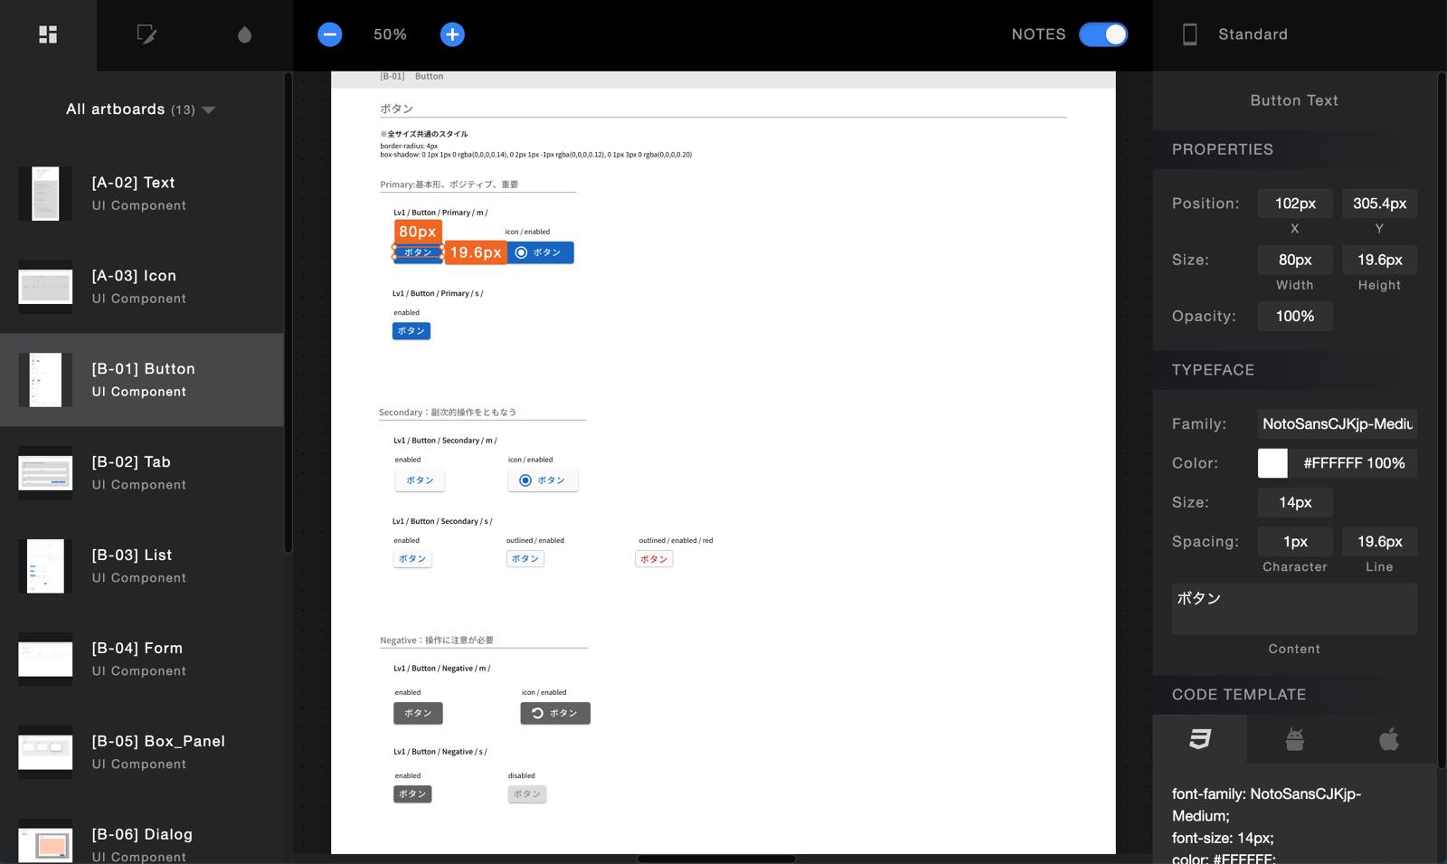
Task: Open the Standard resolution selector
Action: tap(1253, 34)
